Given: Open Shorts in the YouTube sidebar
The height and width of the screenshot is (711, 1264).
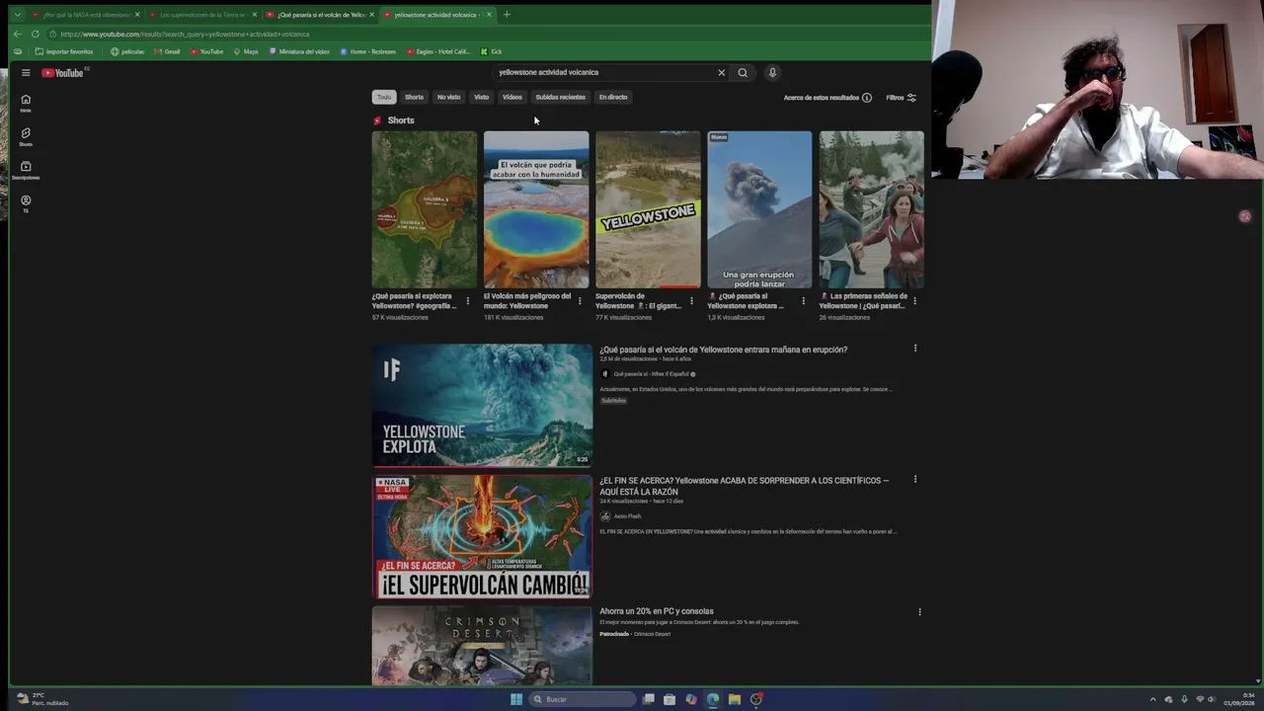Looking at the screenshot, I should (26, 136).
